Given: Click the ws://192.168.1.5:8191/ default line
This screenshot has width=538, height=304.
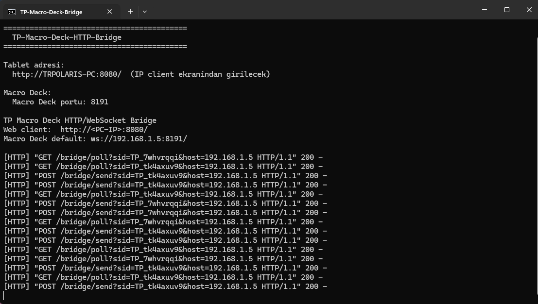Looking at the screenshot, I should 95,139.
